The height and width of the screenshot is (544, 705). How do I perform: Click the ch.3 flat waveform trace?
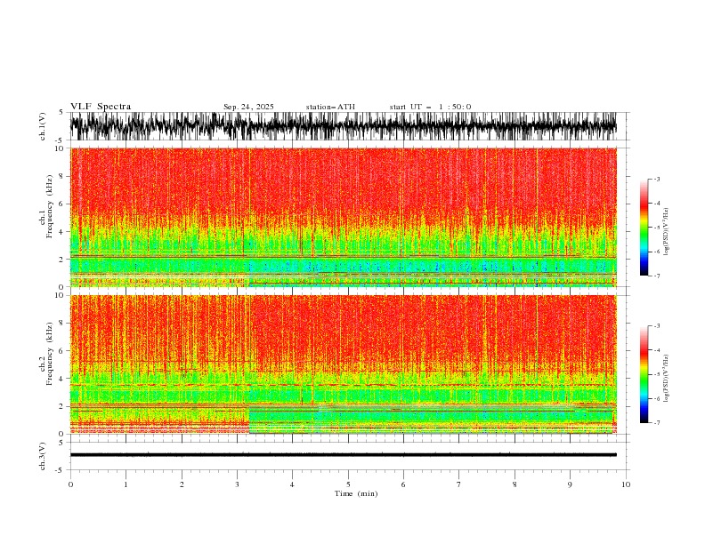click(x=344, y=455)
